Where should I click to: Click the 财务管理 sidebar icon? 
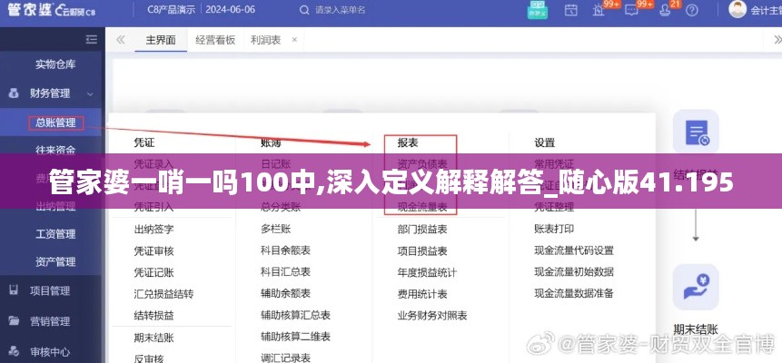(x=14, y=93)
